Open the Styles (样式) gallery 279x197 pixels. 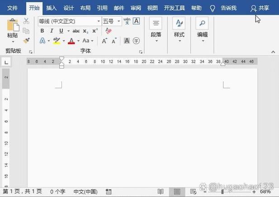point(179,29)
